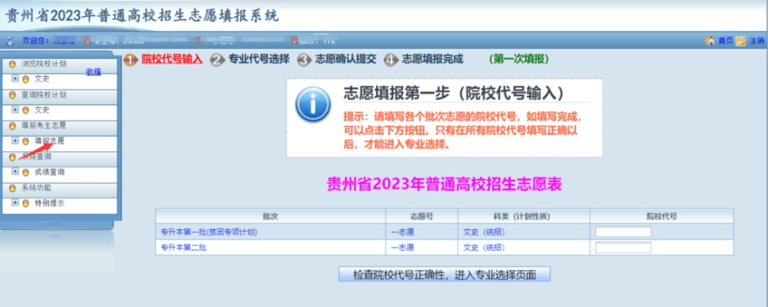Click the icon beside 系统功能 section
Image resolution: width=768 pixels, height=307 pixels.
(x=12, y=188)
